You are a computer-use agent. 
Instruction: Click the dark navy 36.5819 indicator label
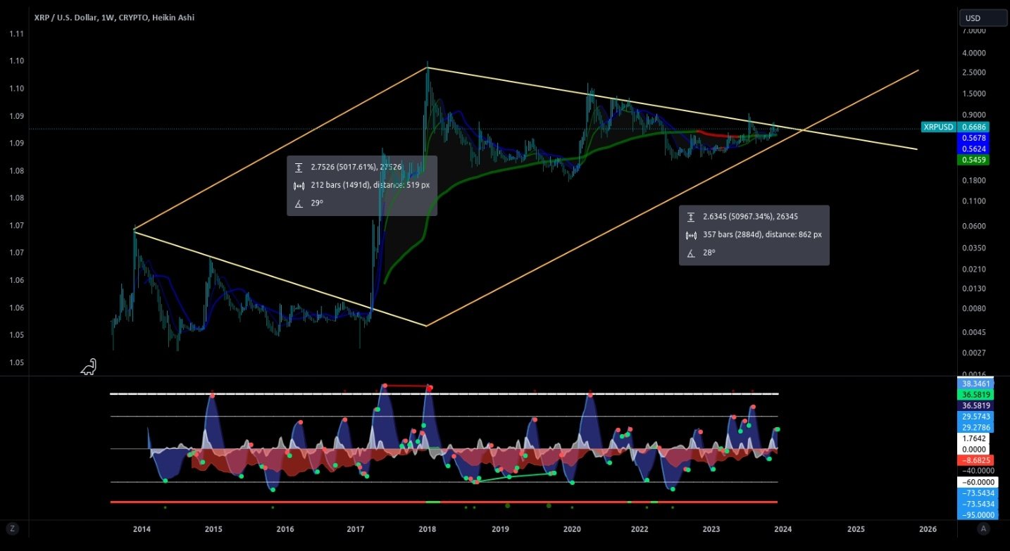tap(975, 405)
